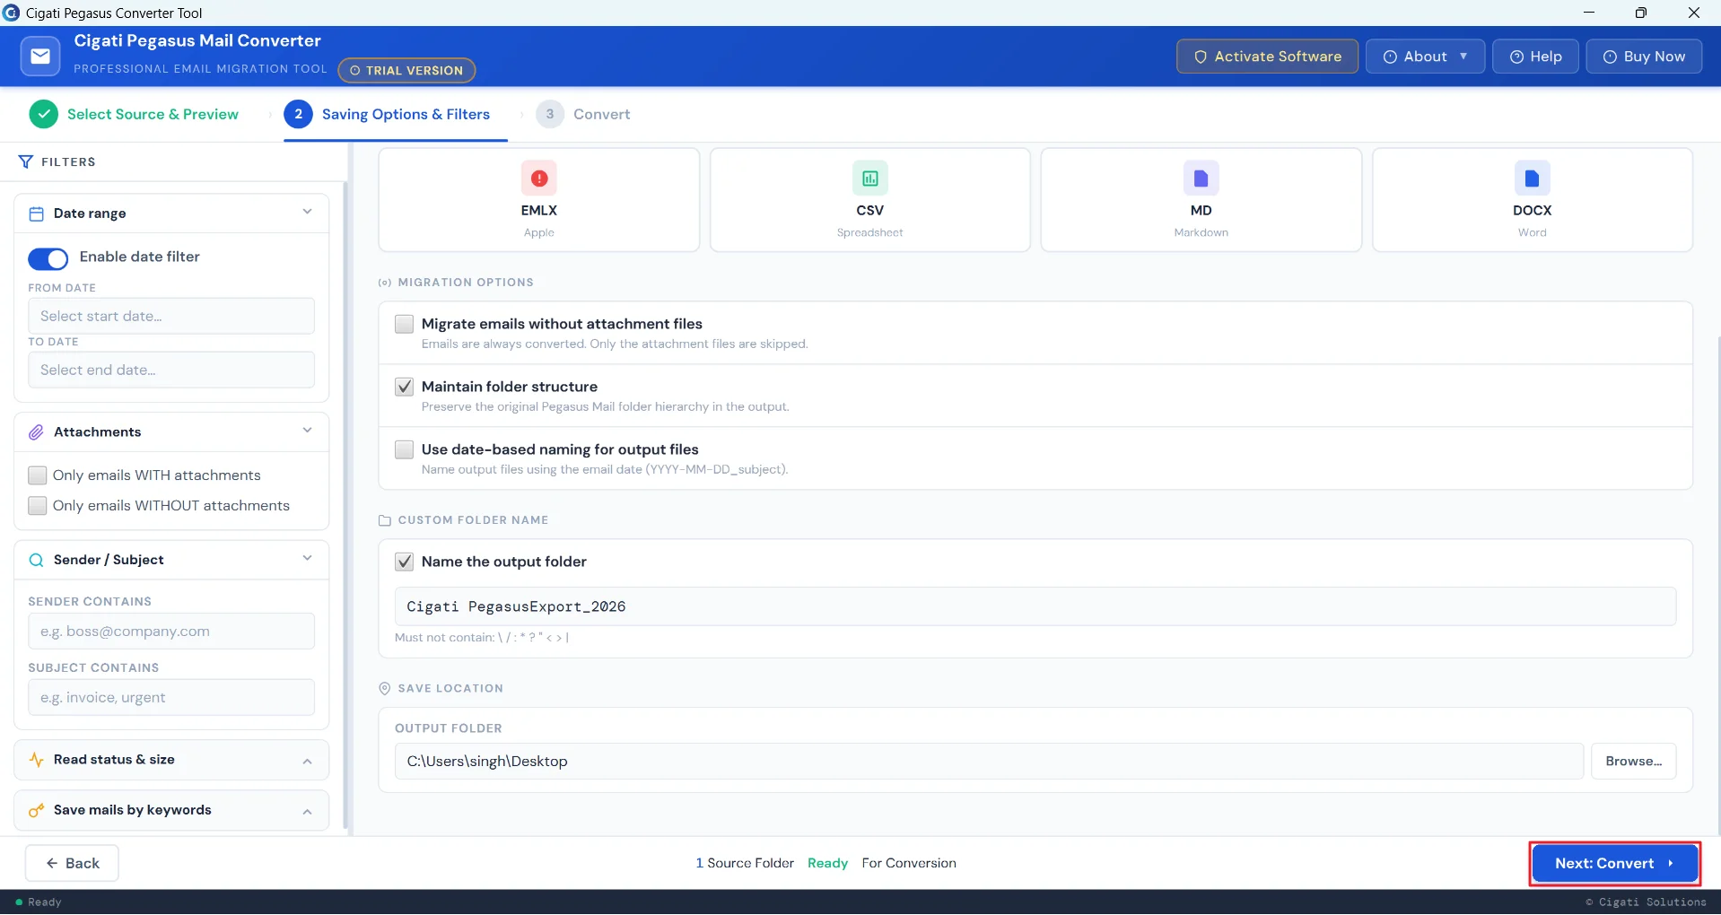Viewport: 1721px width, 915px height.
Task: Click the step 3 number circle
Action: (550, 114)
